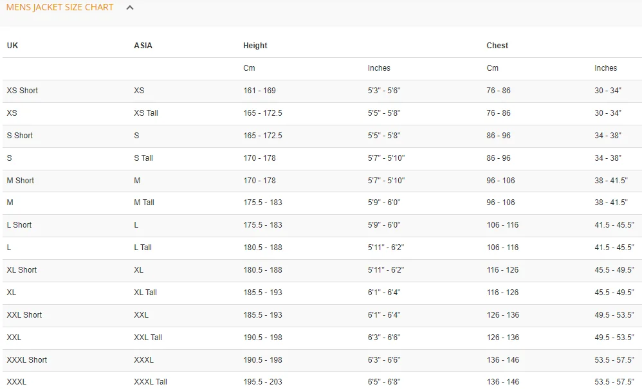Viewport: 642px width, 389px height.
Task: Click the M Short size cell
Action: (20, 181)
